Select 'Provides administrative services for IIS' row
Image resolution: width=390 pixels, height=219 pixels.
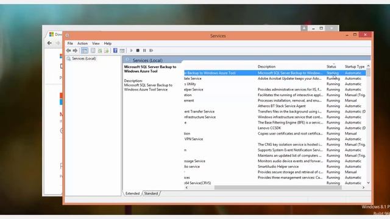275,89
